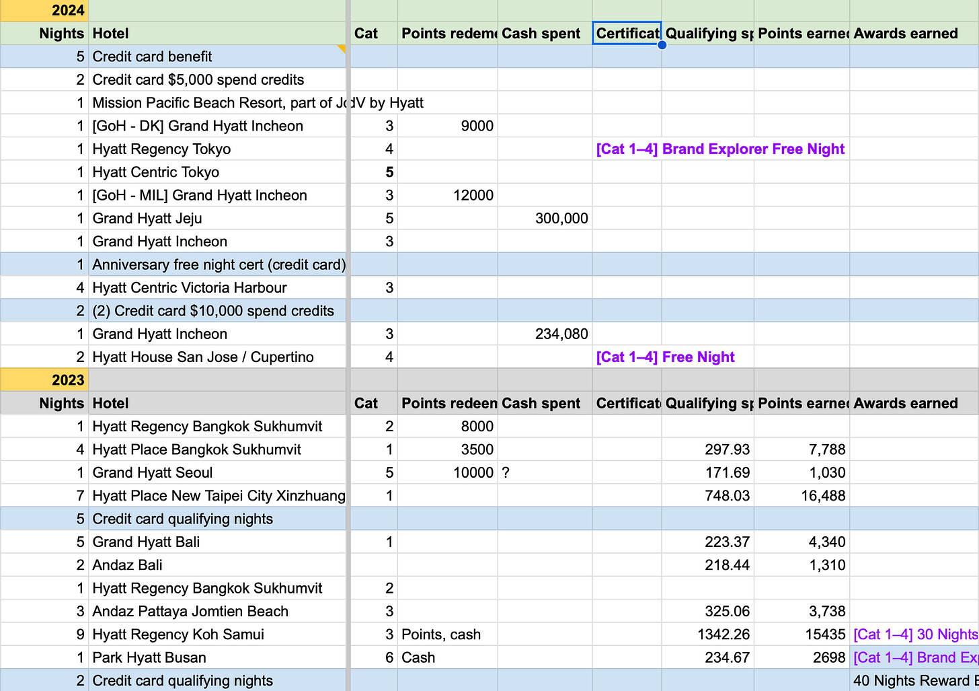Click 'Anniversary free night cert (credit card)' cell
The width and height of the screenshot is (979, 691).
point(217,264)
